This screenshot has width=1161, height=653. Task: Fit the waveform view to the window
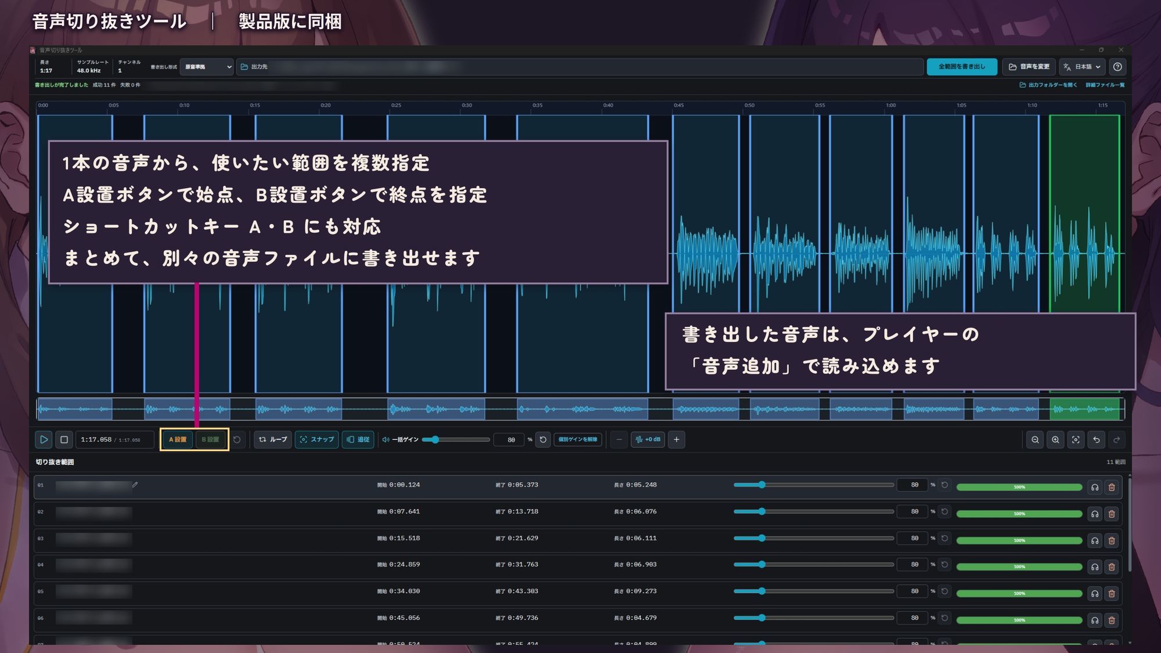coord(1076,439)
